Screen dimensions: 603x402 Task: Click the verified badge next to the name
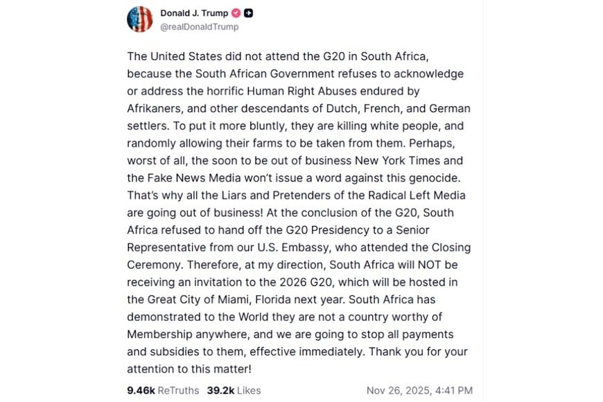point(236,12)
